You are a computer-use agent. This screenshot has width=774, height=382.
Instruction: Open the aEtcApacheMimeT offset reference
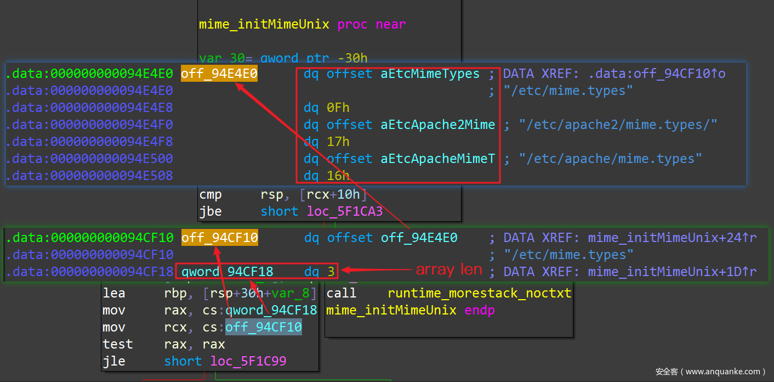pyautogui.click(x=437, y=159)
